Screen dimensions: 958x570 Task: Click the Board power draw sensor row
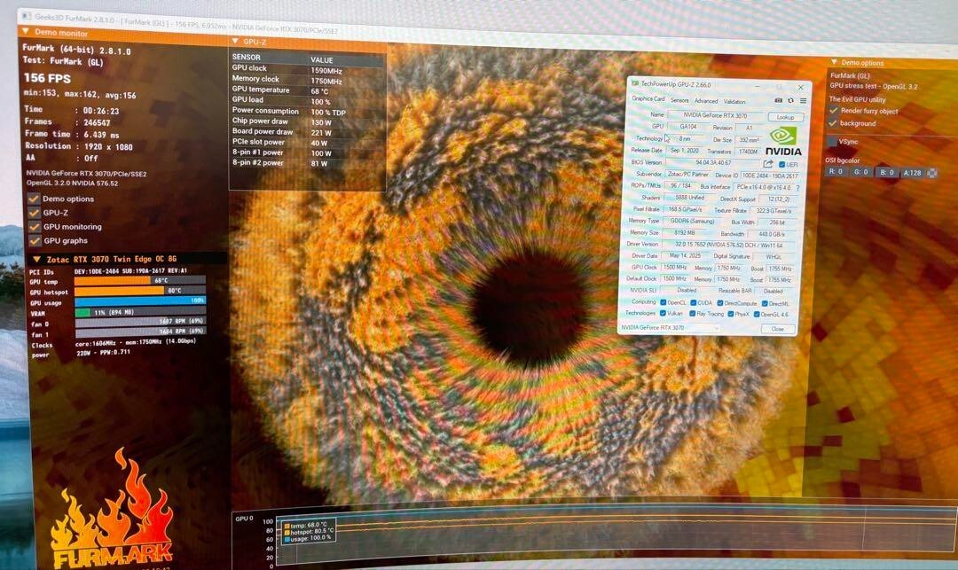tap(307, 132)
